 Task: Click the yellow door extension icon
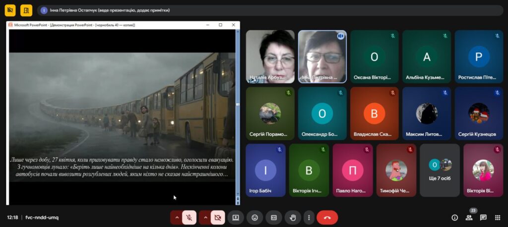(x=26, y=10)
